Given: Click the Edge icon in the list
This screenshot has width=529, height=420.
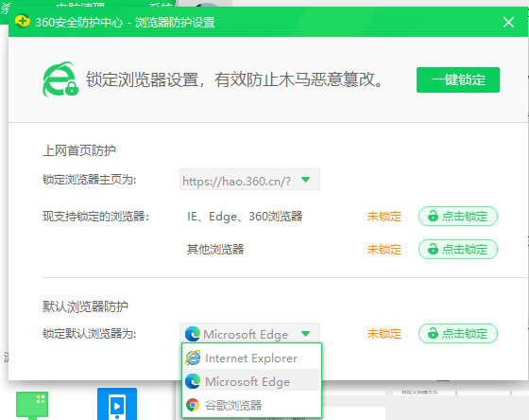Looking at the screenshot, I should coord(193,381).
